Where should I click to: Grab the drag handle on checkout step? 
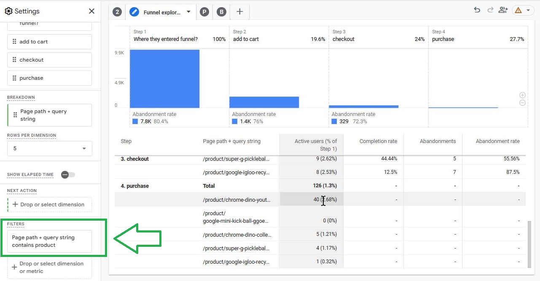tap(14, 60)
